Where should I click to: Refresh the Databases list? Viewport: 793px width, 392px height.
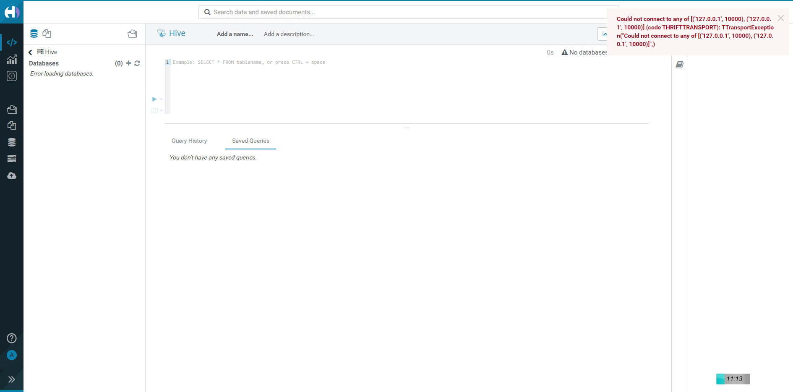[x=137, y=63]
